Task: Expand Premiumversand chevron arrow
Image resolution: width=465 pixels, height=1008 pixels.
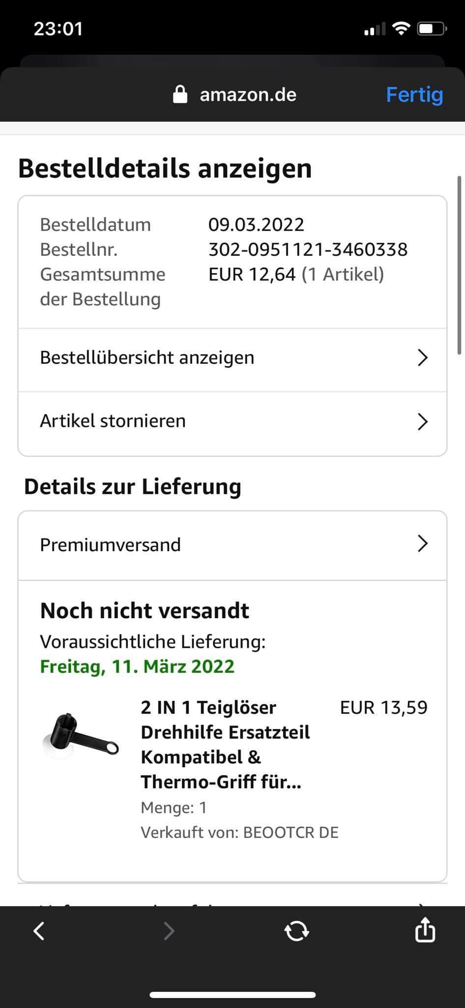Action: coord(422,544)
